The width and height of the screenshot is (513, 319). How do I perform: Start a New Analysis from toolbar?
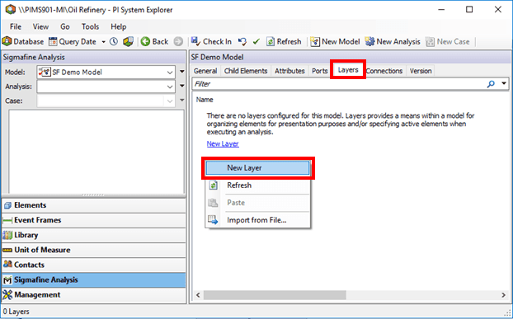tap(393, 41)
